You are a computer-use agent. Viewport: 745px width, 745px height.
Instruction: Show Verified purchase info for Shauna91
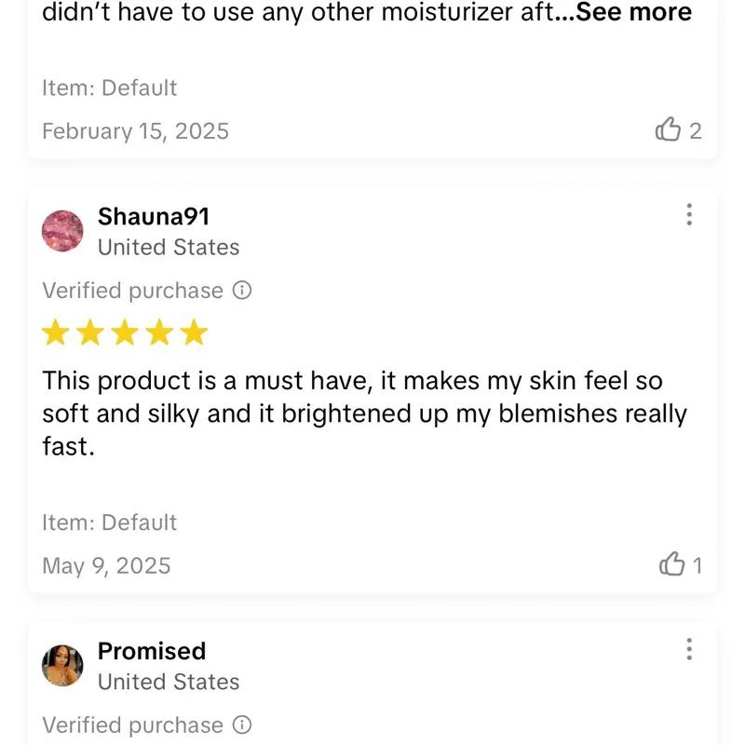click(x=242, y=291)
